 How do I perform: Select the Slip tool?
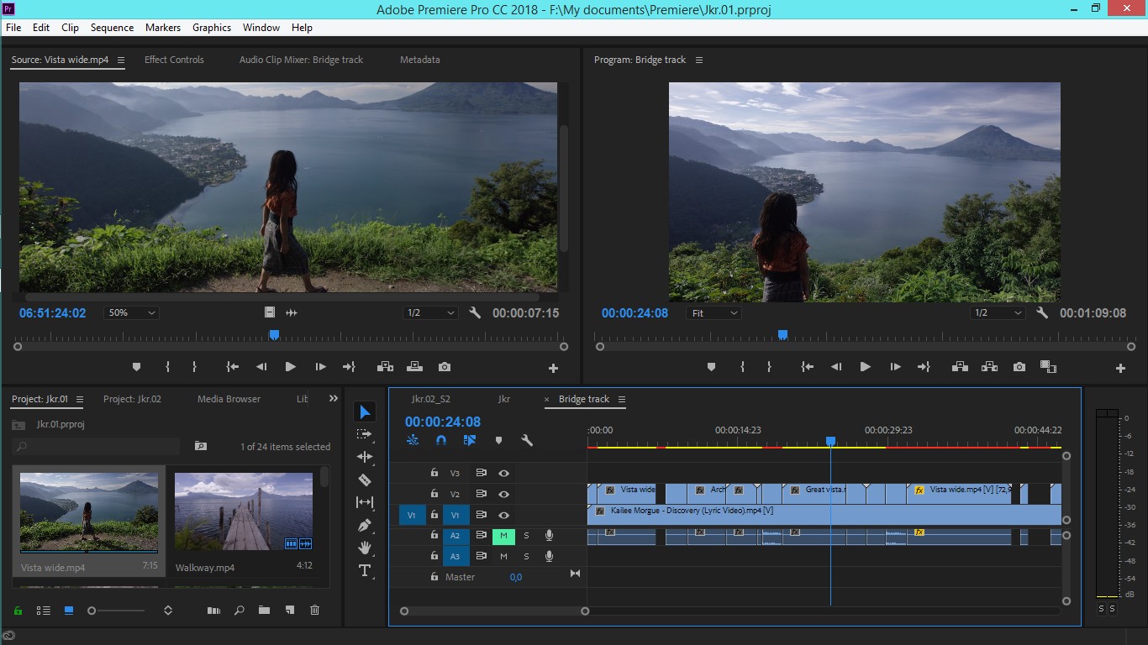coord(365,502)
